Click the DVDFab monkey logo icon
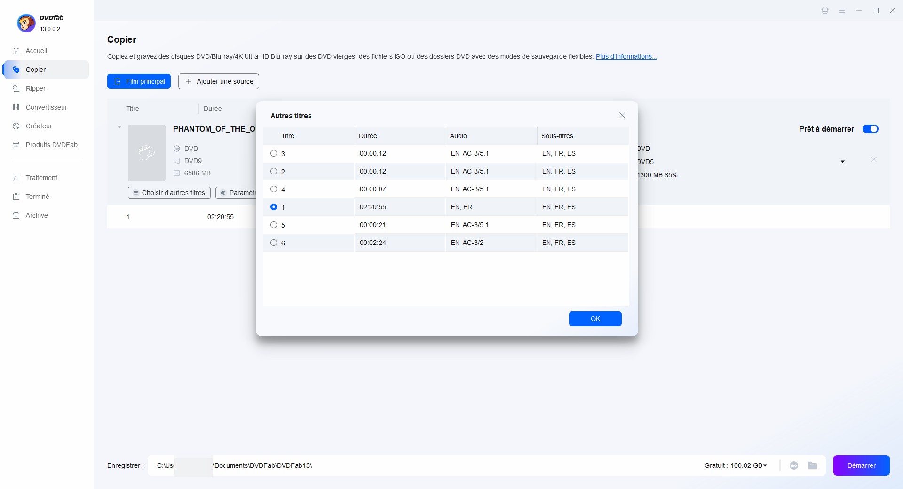The height and width of the screenshot is (489, 903). [x=26, y=23]
